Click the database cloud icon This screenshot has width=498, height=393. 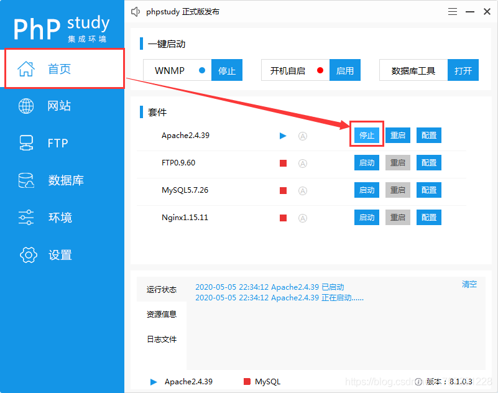(26, 180)
